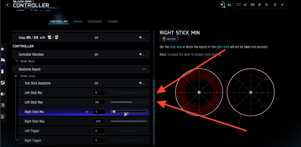The width and height of the screenshot is (301, 147).
Task: Click the 'right stick' highlighted link
Action: (x=223, y=47)
